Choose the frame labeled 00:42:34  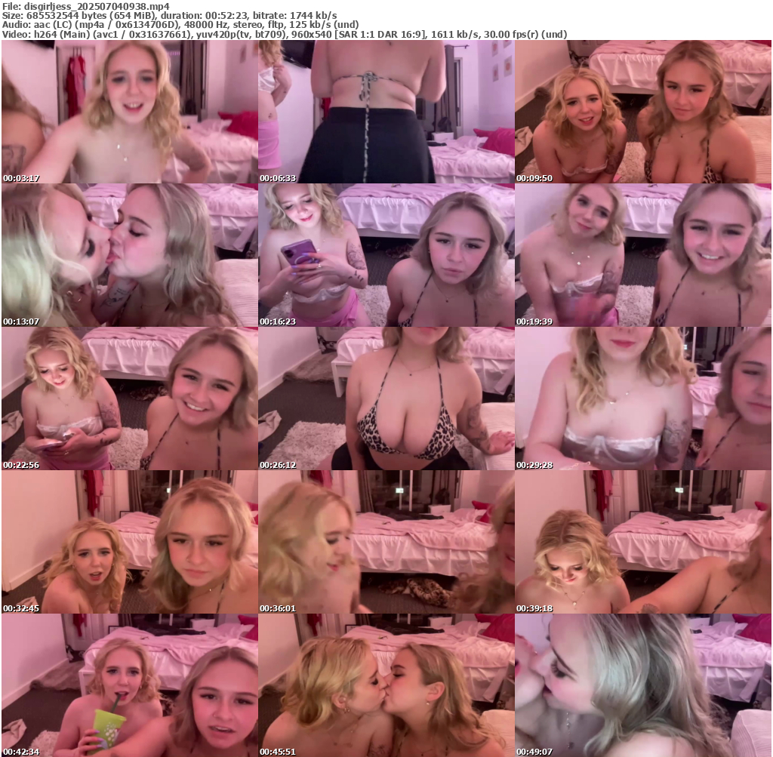click(x=130, y=685)
